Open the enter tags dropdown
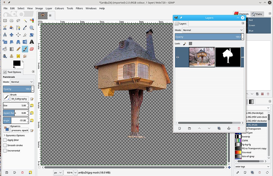This screenshot has height=176, width=273. point(268,167)
